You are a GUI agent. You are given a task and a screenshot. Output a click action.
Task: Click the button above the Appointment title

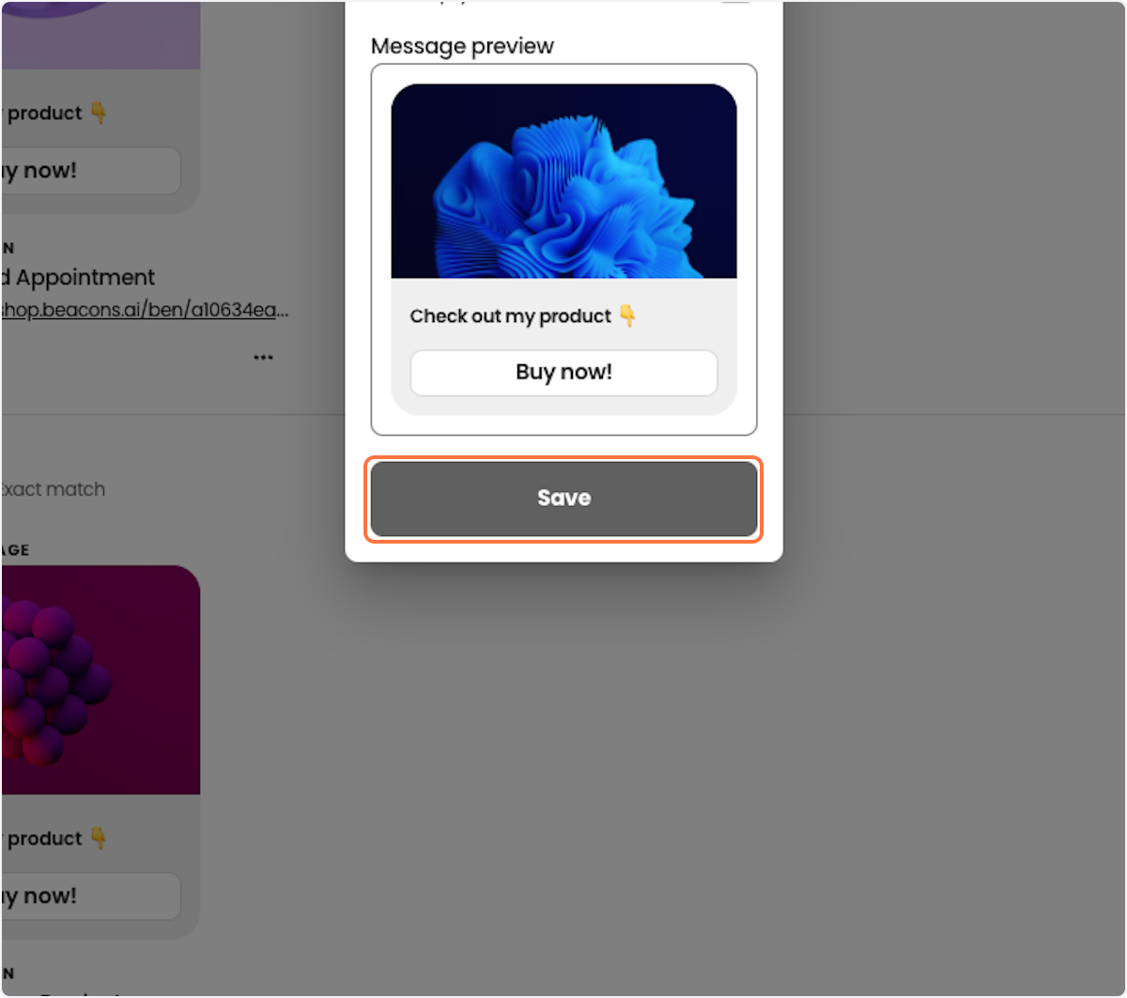coord(90,171)
